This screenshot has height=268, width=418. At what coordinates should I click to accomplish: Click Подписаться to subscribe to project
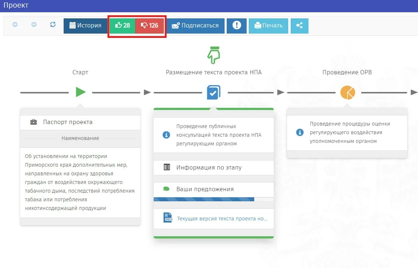point(195,26)
